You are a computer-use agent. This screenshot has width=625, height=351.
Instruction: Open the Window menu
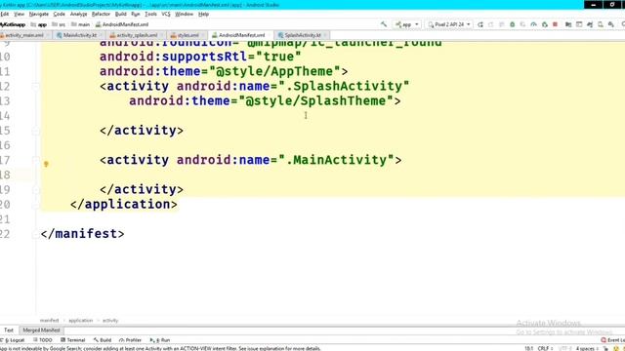click(185, 14)
